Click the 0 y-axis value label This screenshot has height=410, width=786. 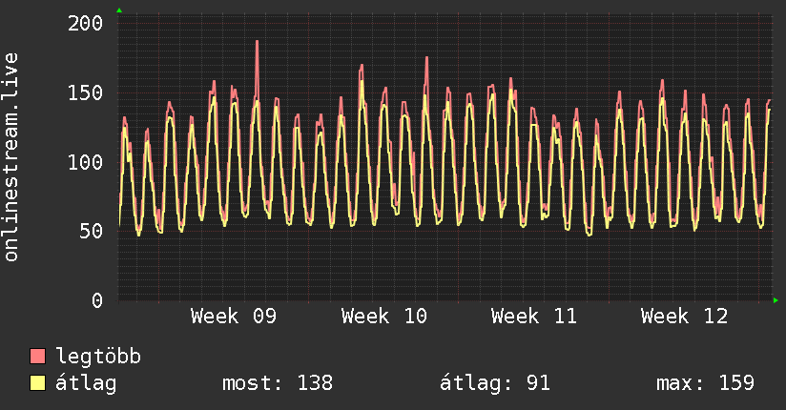(97, 300)
